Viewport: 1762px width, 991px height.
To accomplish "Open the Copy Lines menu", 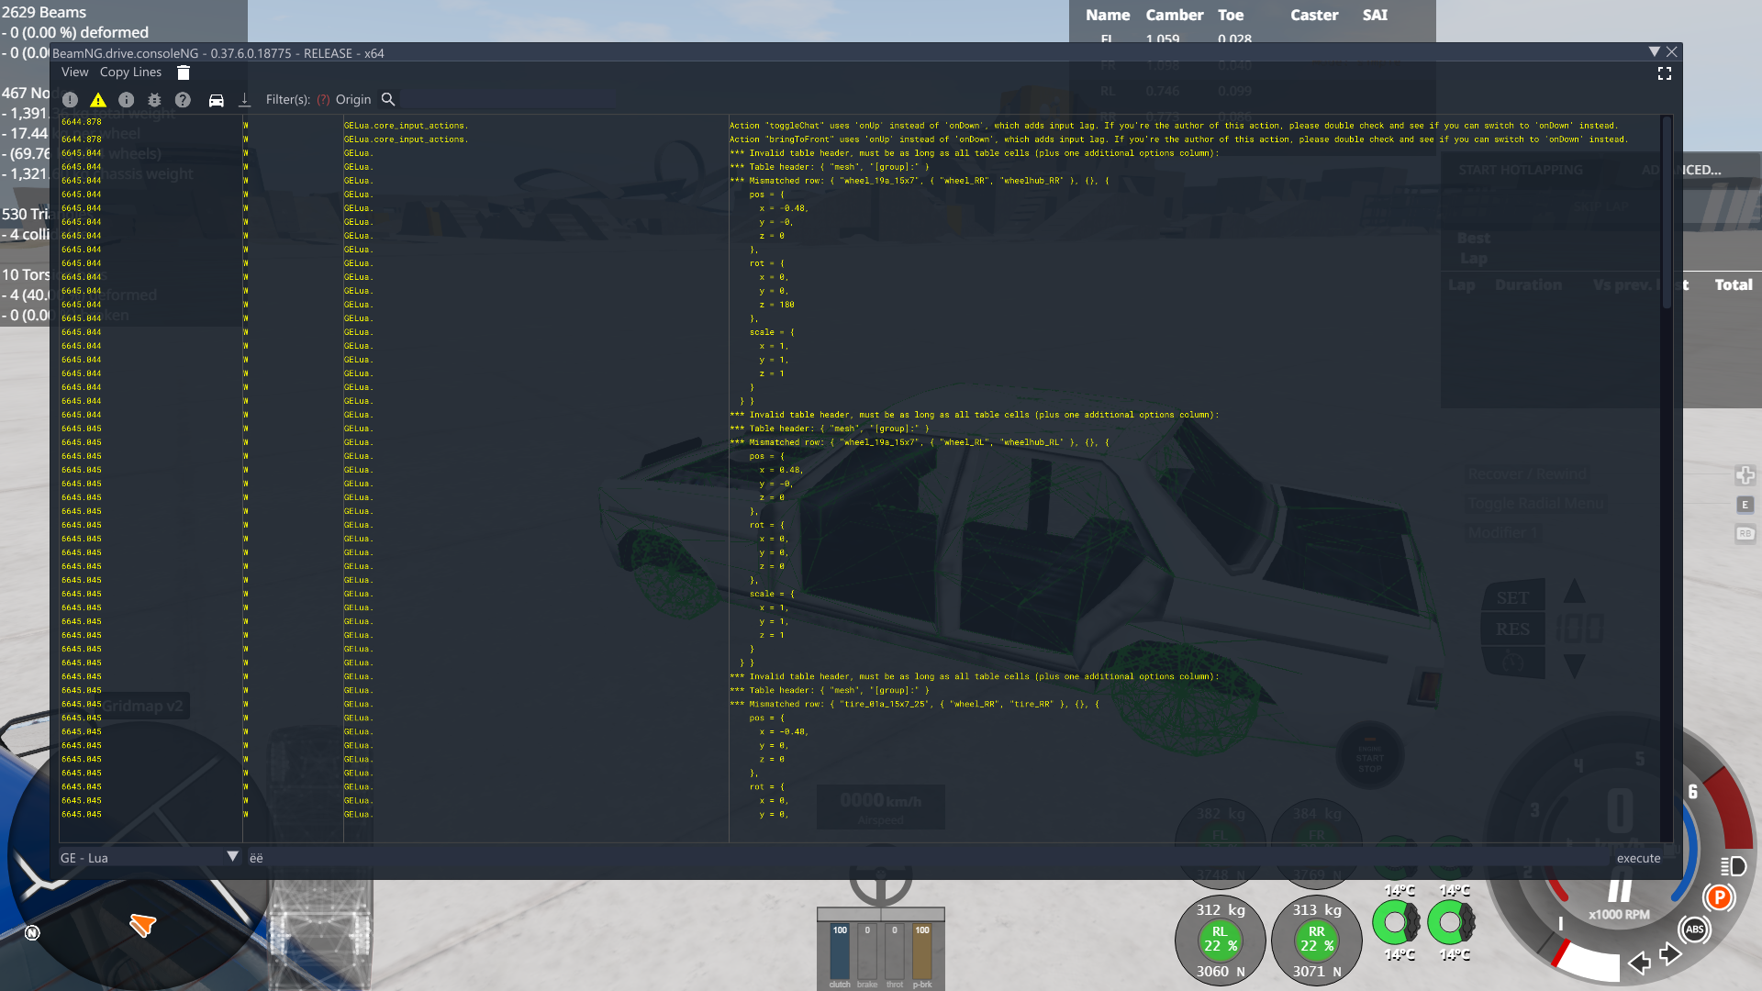I will click(x=130, y=72).
